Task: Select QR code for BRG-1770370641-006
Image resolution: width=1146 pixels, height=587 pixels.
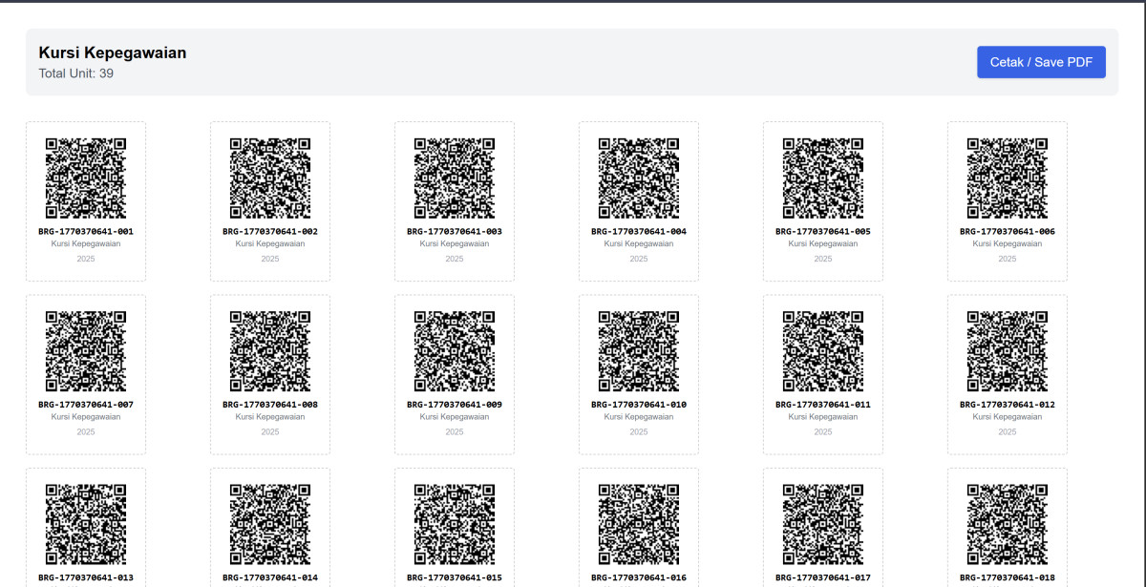Action: tap(1008, 178)
